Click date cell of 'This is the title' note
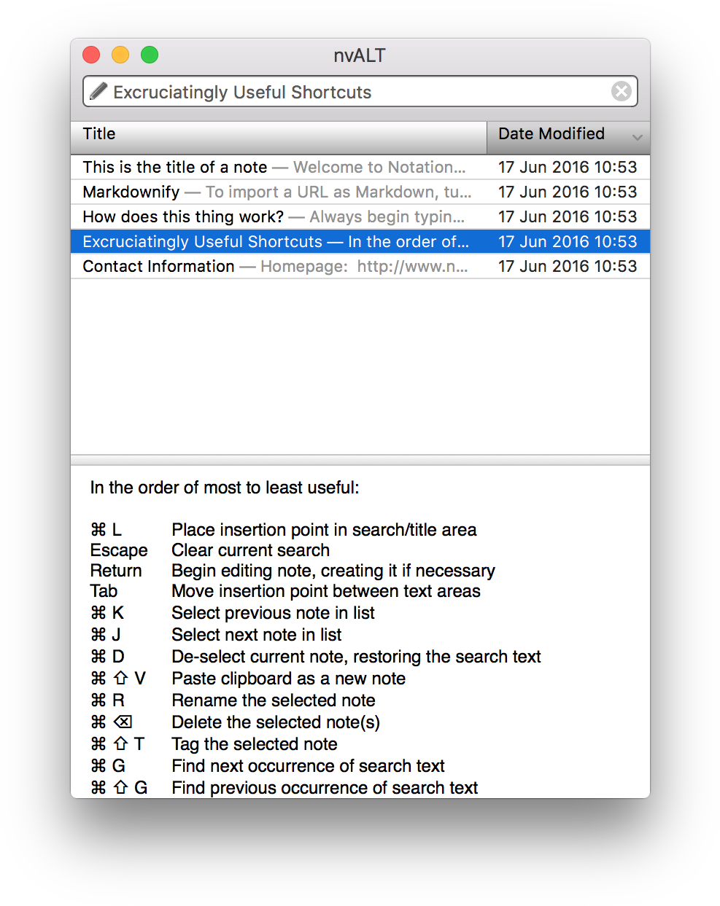Screen dimensions: 720x906 [568, 167]
